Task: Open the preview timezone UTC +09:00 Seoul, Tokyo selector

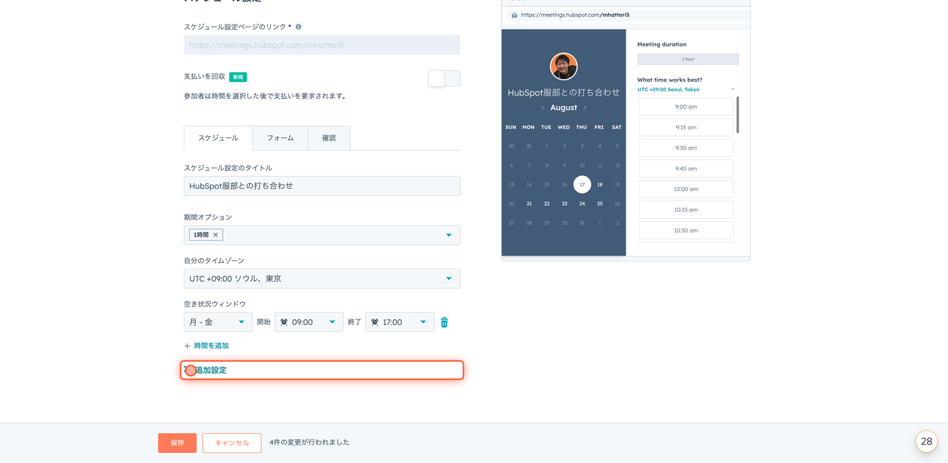Action: (x=686, y=90)
